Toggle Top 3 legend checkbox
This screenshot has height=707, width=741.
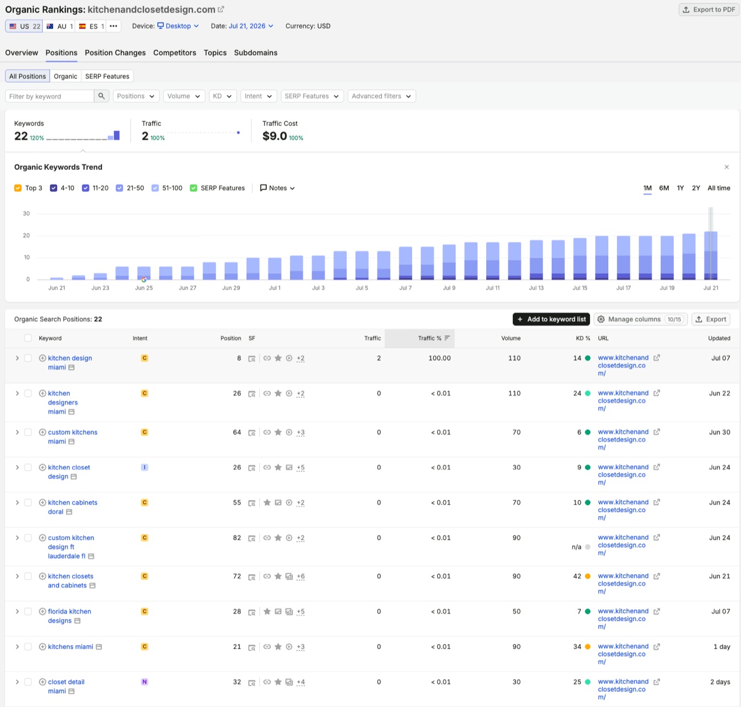point(18,188)
